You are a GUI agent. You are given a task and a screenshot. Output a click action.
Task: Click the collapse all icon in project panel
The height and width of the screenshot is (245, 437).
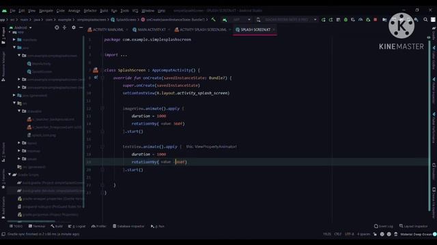tap(64, 27)
